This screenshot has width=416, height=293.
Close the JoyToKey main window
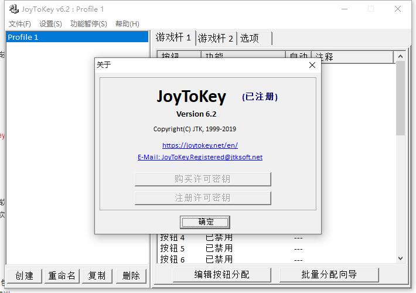(x=398, y=9)
